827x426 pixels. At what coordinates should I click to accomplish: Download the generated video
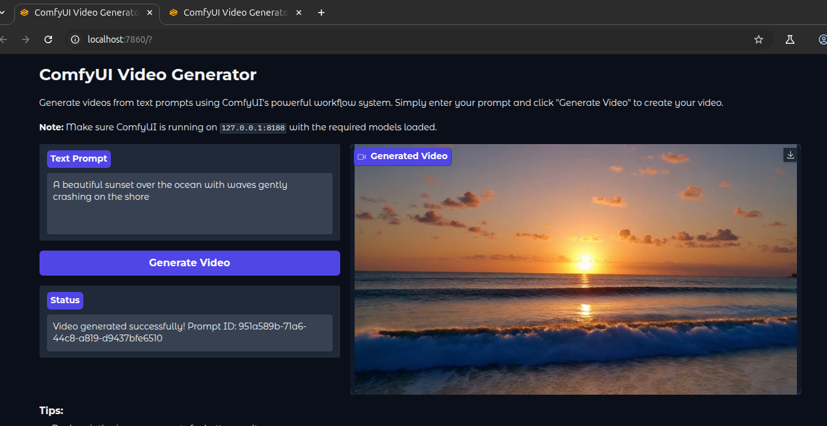pyautogui.click(x=790, y=155)
